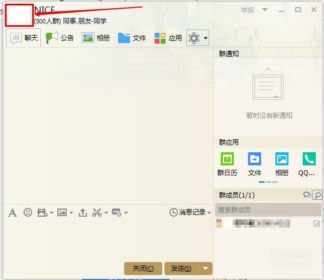Open the 相册 app in 群应用
This screenshot has width=324, height=280.
pyautogui.click(x=282, y=164)
